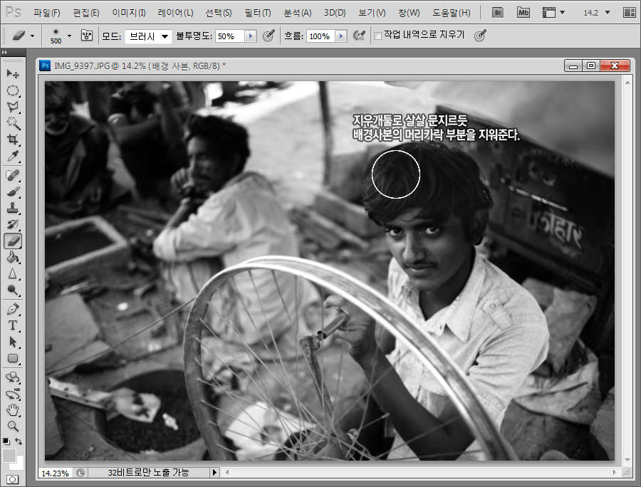Click the background color swatch
This screenshot has height=487, width=641.
click(x=19, y=464)
